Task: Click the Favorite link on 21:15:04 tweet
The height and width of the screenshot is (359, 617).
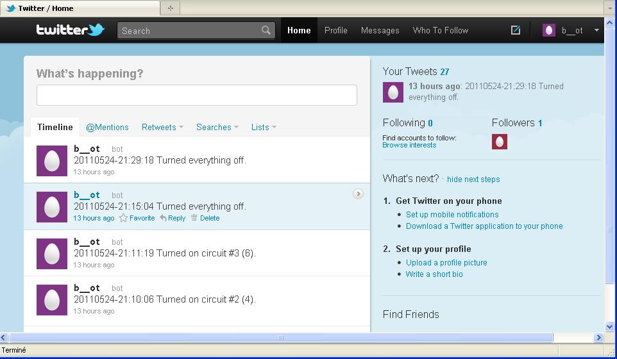Action: pos(142,218)
